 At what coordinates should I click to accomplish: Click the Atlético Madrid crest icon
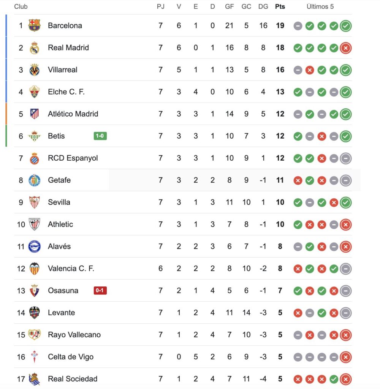(x=34, y=114)
